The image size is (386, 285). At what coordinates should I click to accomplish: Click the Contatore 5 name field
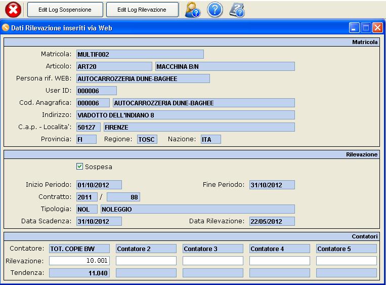347,249
